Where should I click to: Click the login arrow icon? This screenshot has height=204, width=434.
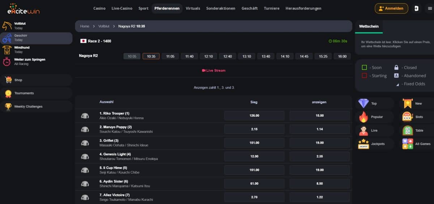coord(416,8)
